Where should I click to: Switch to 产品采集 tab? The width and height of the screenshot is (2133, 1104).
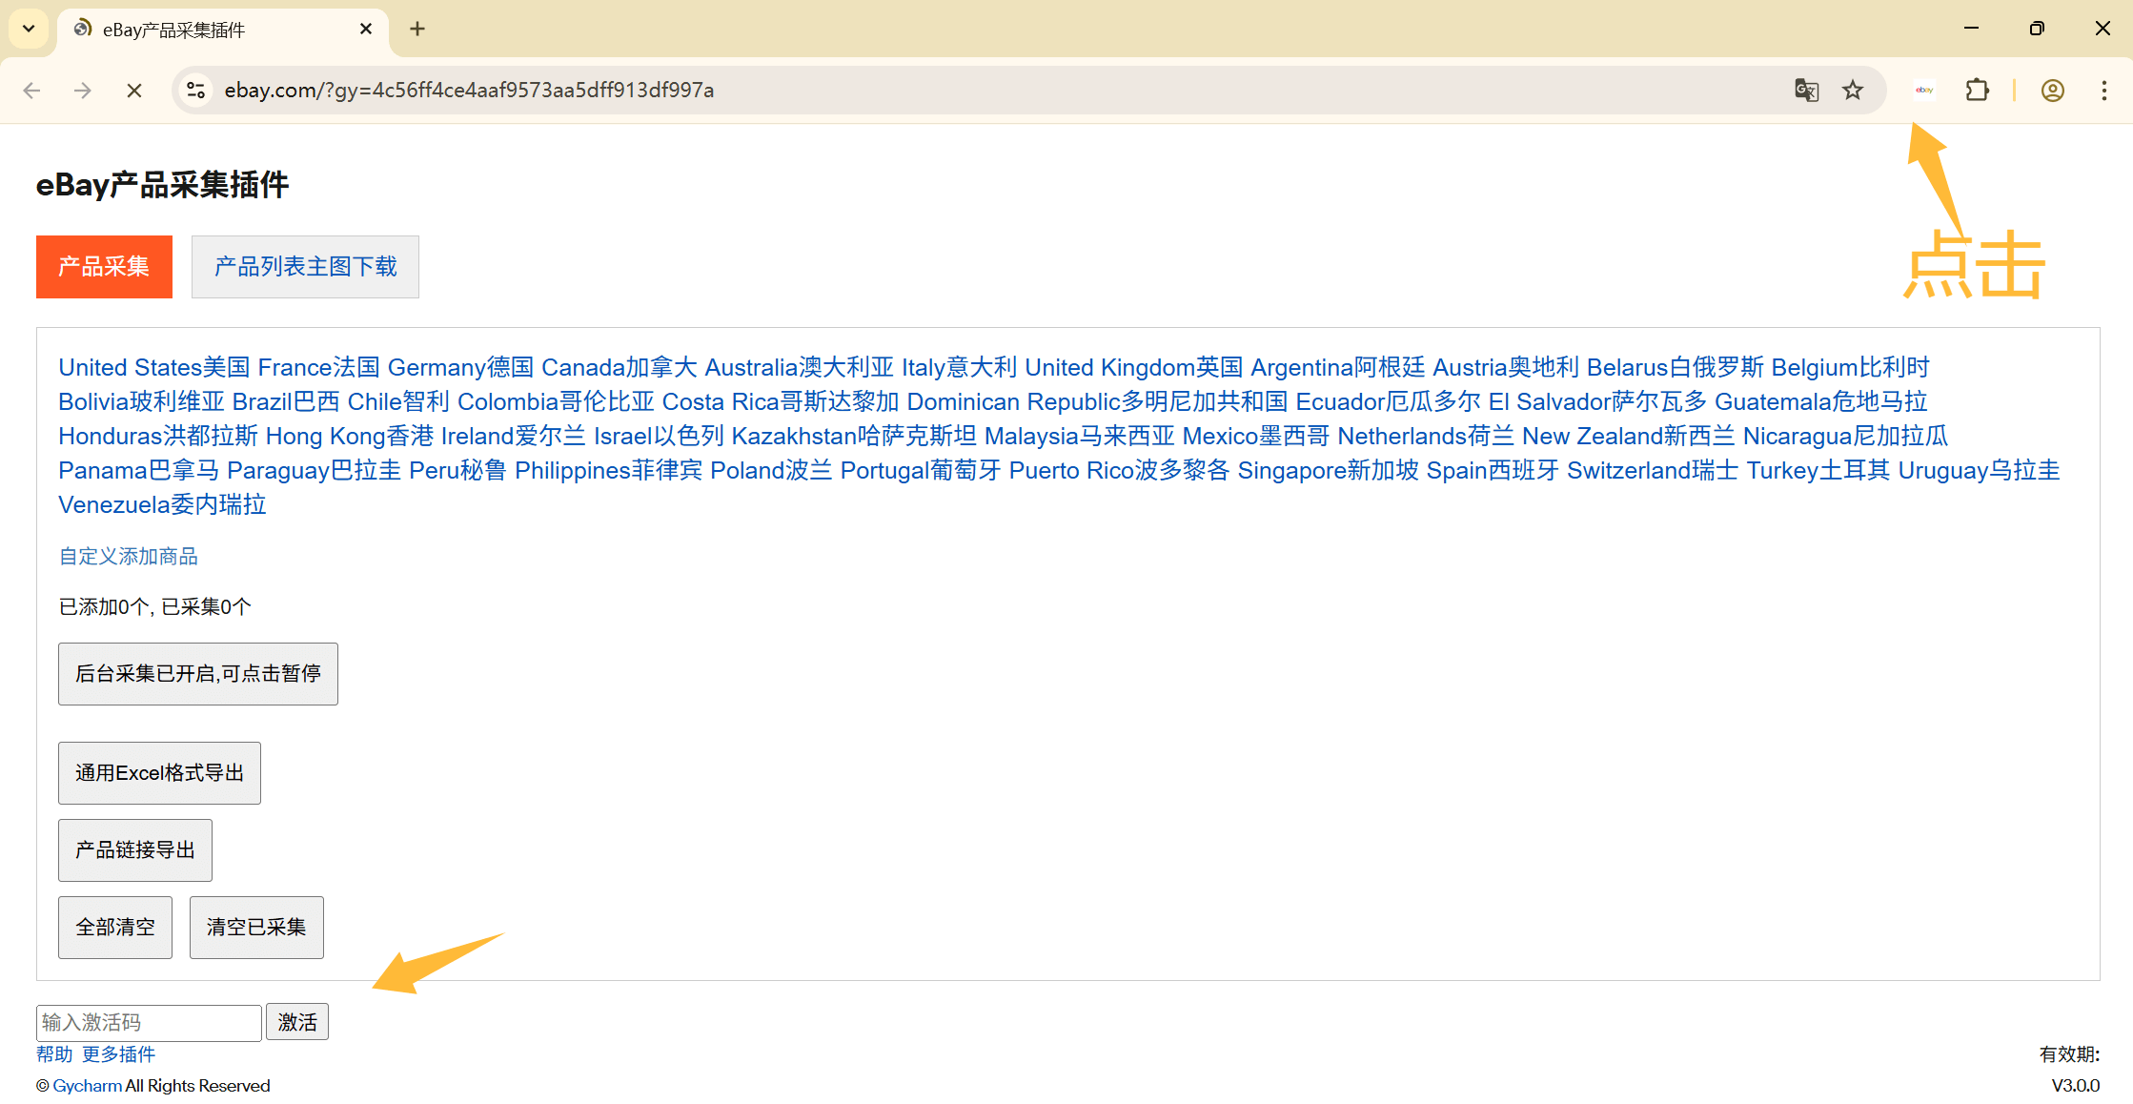click(104, 267)
